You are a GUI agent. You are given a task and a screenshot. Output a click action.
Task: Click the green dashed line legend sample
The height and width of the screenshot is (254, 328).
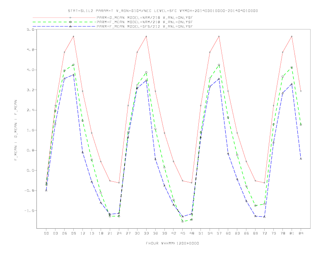tap(64, 22)
